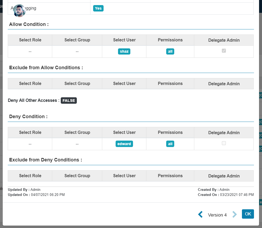
Task: Click the "Yes" audit logging badge
Action: click(x=98, y=8)
